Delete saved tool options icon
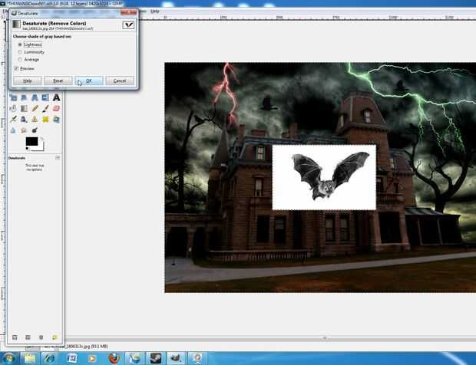476x365 pixels. click(x=41, y=337)
